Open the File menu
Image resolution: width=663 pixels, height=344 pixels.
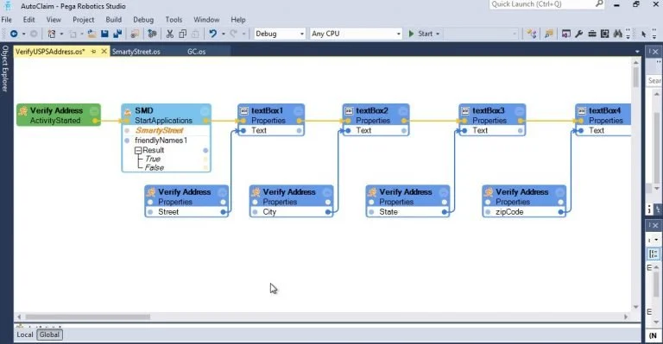(6, 20)
